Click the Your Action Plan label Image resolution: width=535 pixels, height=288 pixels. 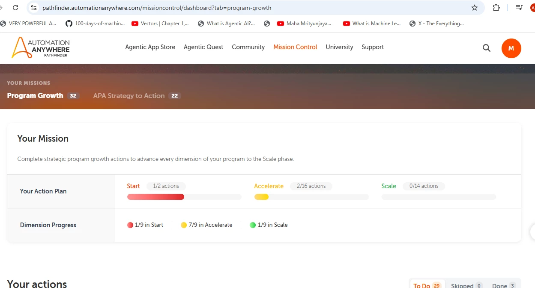click(43, 191)
